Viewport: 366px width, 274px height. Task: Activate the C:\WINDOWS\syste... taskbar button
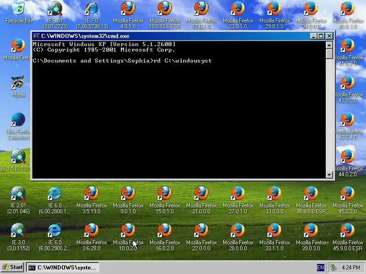(63, 267)
